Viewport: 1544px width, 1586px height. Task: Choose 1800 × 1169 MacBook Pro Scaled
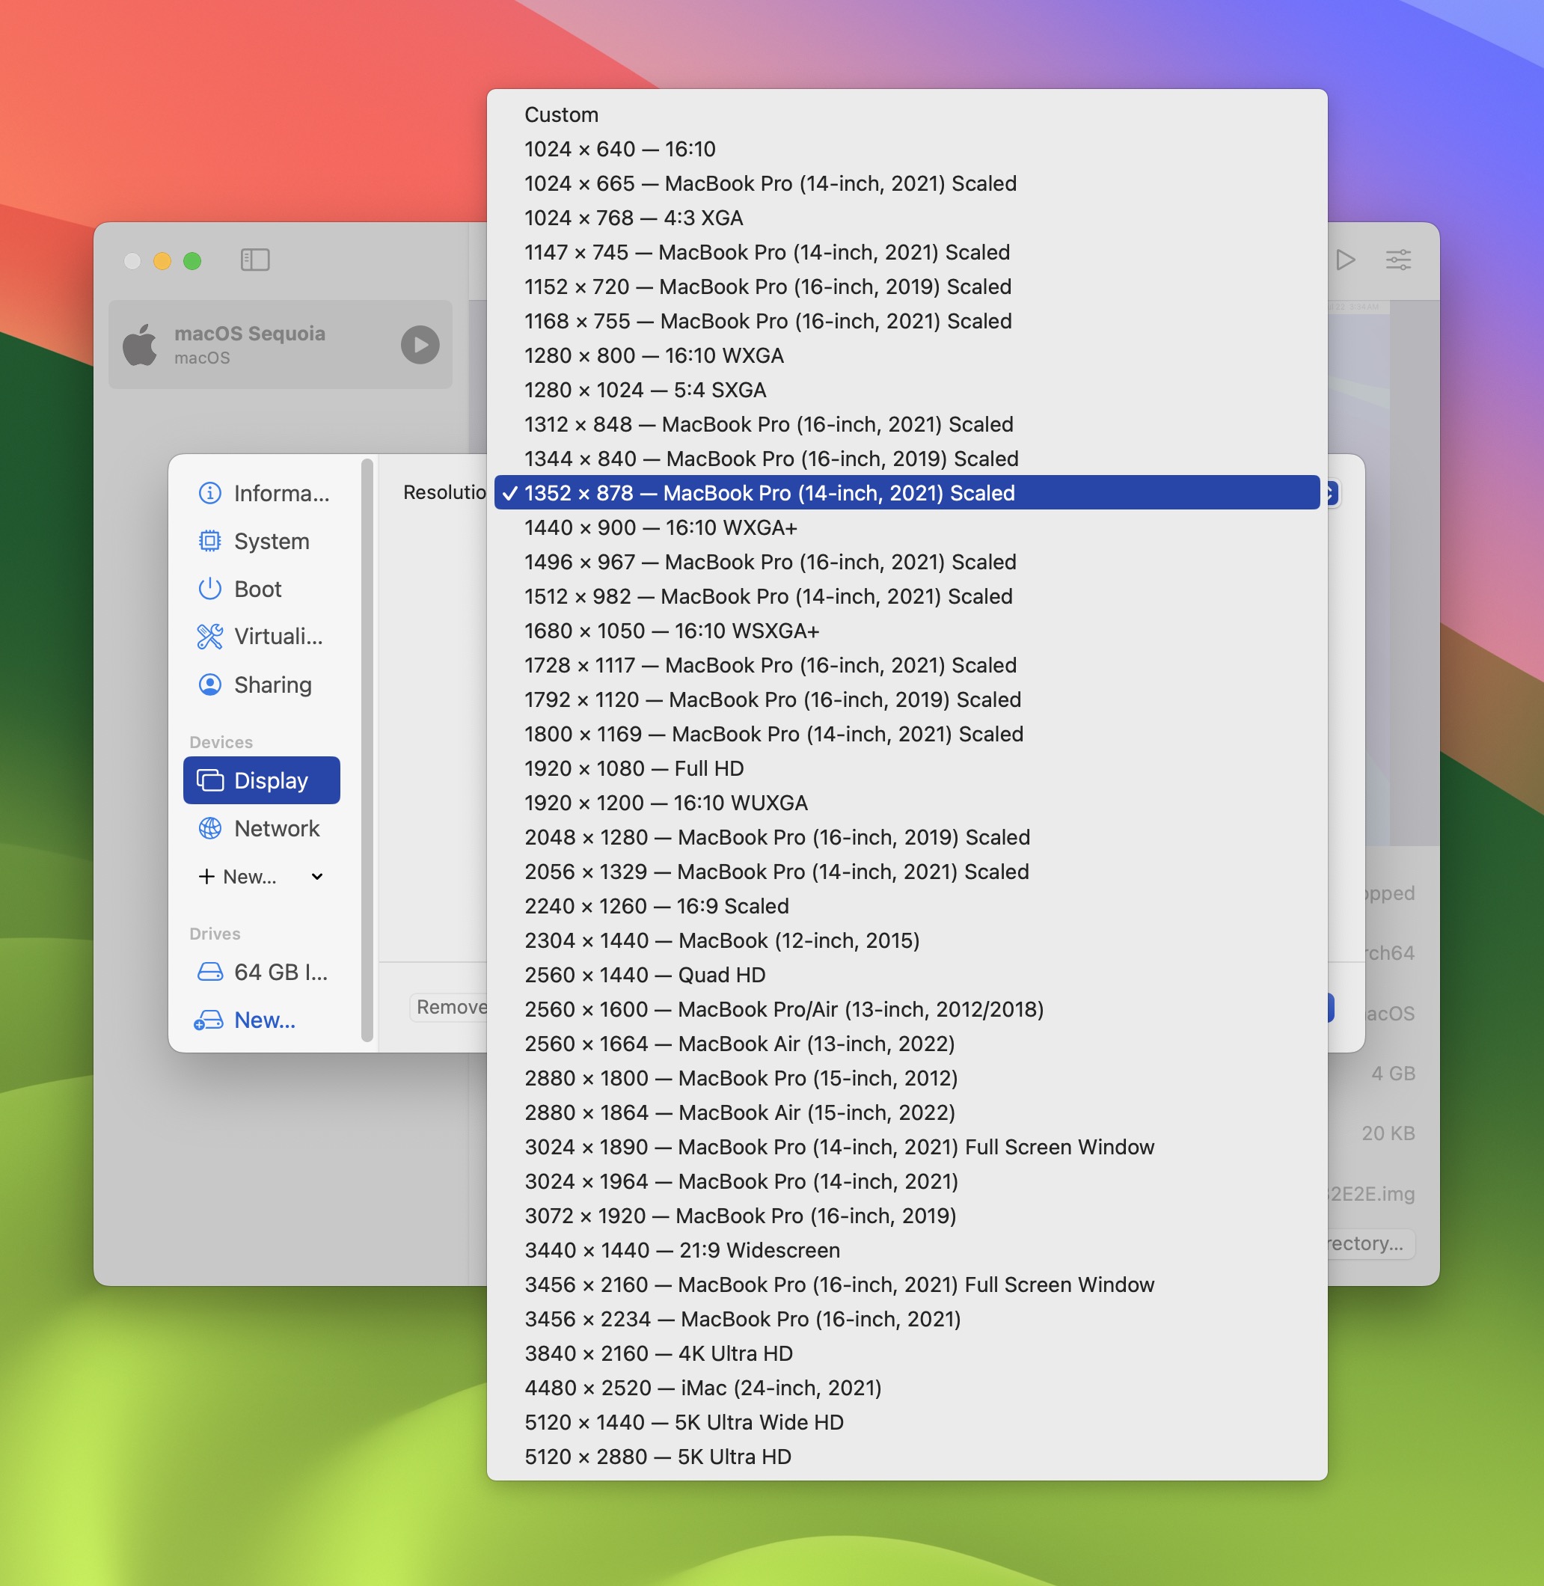tap(907, 734)
